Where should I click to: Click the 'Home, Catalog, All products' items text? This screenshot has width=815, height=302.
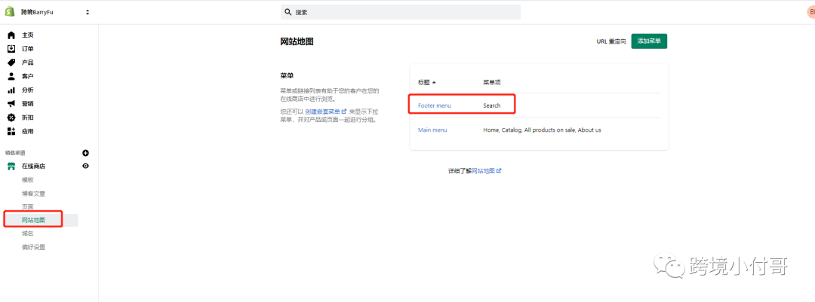click(x=542, y=130)
